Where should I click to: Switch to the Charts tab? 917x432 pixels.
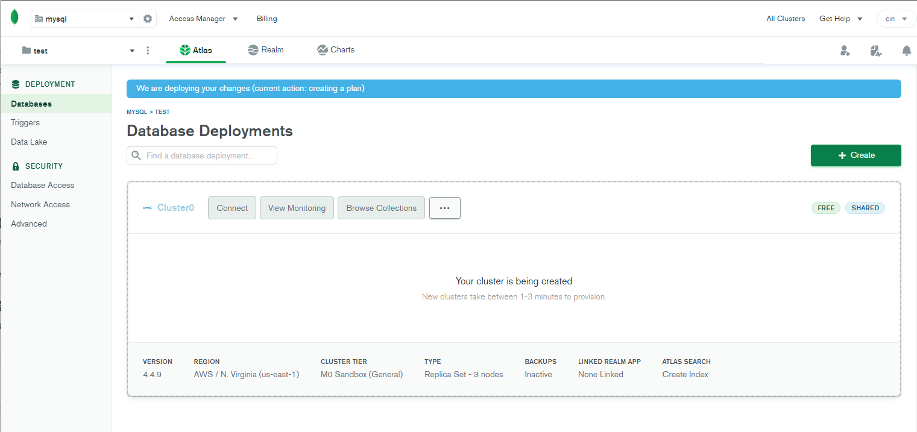pos(336,50)
